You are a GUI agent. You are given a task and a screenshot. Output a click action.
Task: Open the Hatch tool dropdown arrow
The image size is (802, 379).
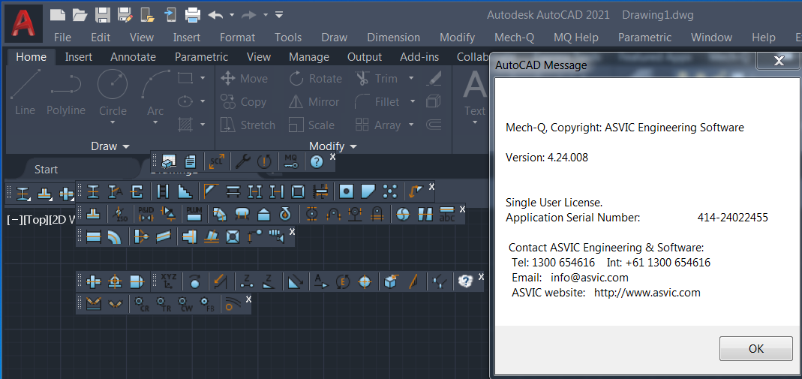[203, 124]
